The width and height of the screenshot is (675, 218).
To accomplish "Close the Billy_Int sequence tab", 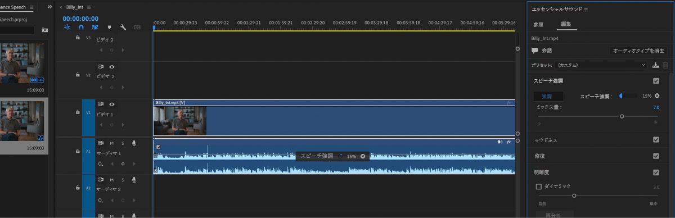I will pos(61,7).
